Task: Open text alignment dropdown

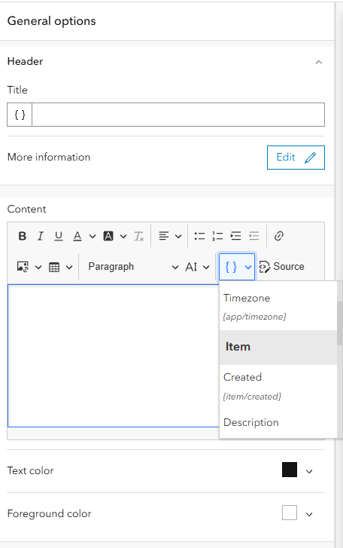Action: pos(170,236)
